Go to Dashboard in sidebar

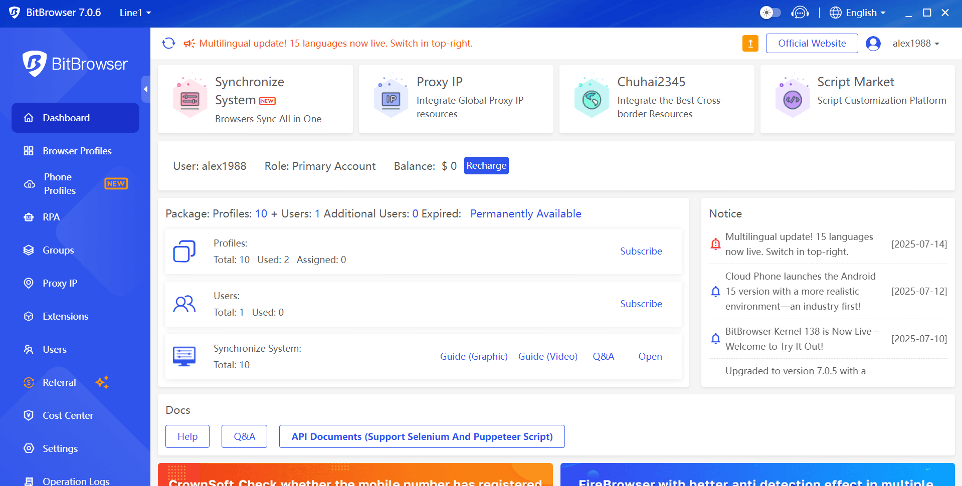click(x=75, y=118)
